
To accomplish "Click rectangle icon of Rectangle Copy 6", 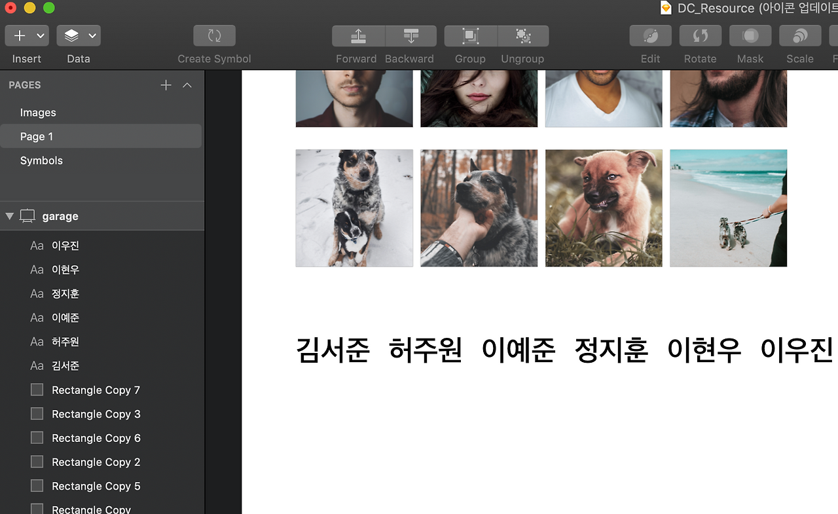I will (x=37, y=437).
